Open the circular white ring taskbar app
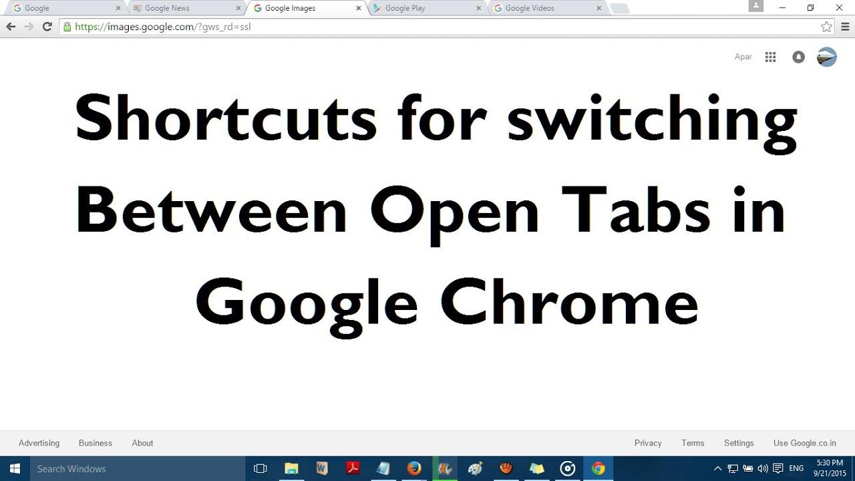Screen dimensions: 855x481 [x=568, y=469]
